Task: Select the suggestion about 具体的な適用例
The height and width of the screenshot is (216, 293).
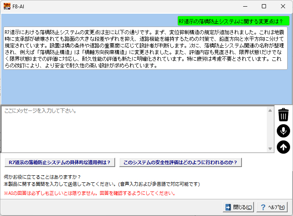Action: coord(59,162)
